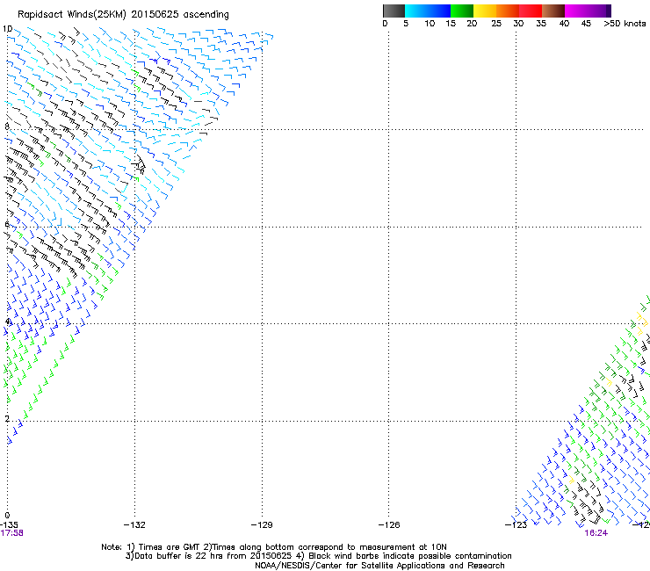650x571 pixels.
Task: Click the chart title 'Rapidsact Winds(25KM) 20150625 ascending'
Action: click(123, 15)
